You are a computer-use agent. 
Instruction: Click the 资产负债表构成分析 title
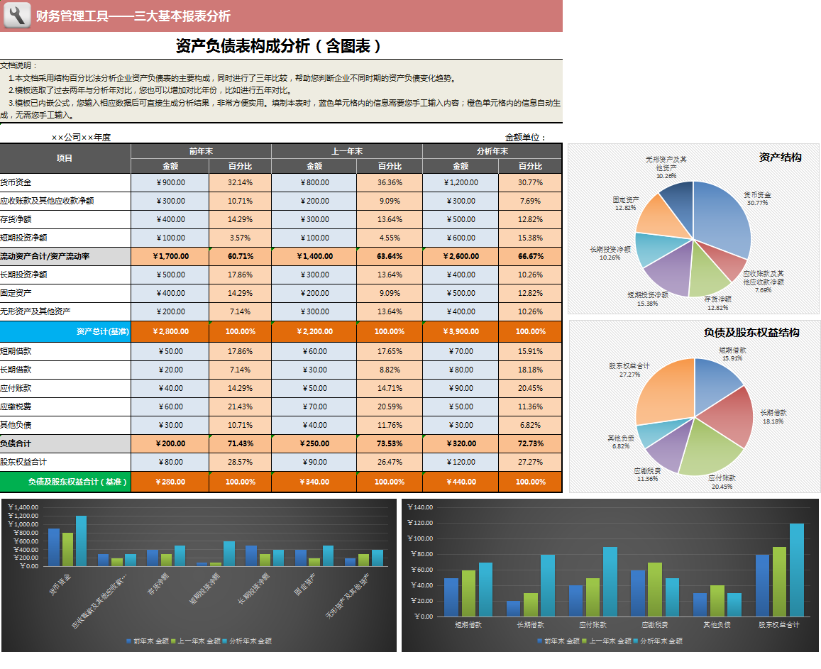click(x=278, y=46)
